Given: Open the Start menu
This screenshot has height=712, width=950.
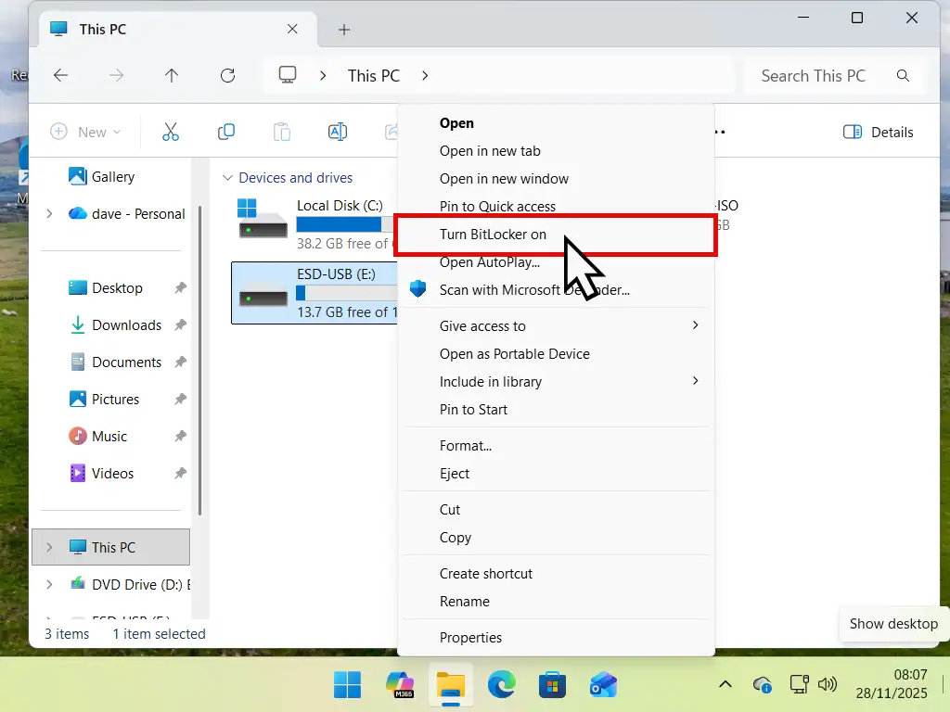Looking at the screenshot, I should 348,684.
